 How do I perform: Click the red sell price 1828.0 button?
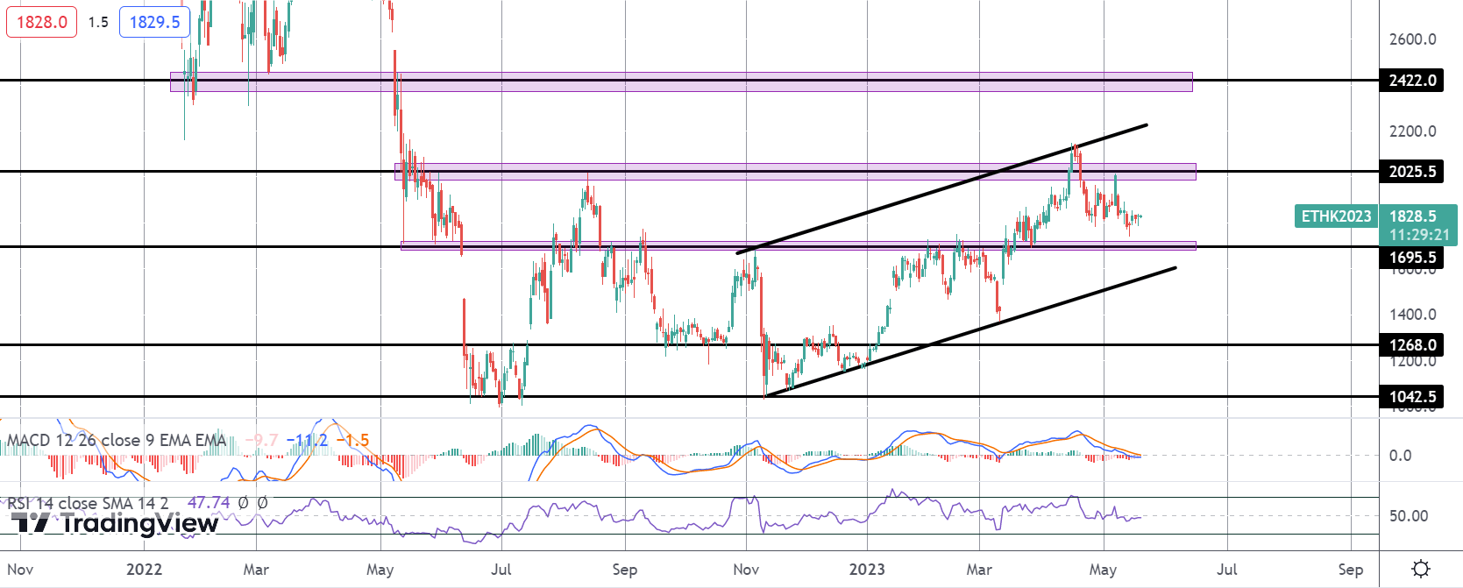42,22
